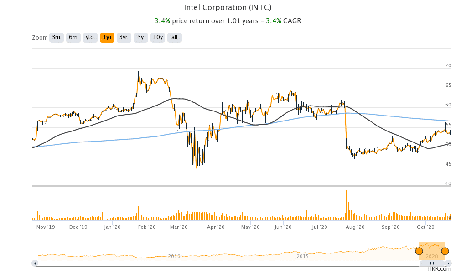Image resolution: width=456 pixels, height=273 pixels.
Task: Click the 70 price axis label
Action: click(x=448, y=66)
